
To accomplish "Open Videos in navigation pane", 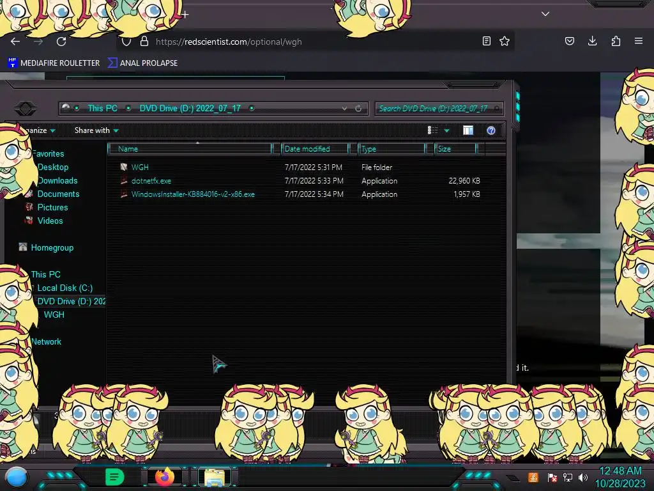I will point(50,221).
